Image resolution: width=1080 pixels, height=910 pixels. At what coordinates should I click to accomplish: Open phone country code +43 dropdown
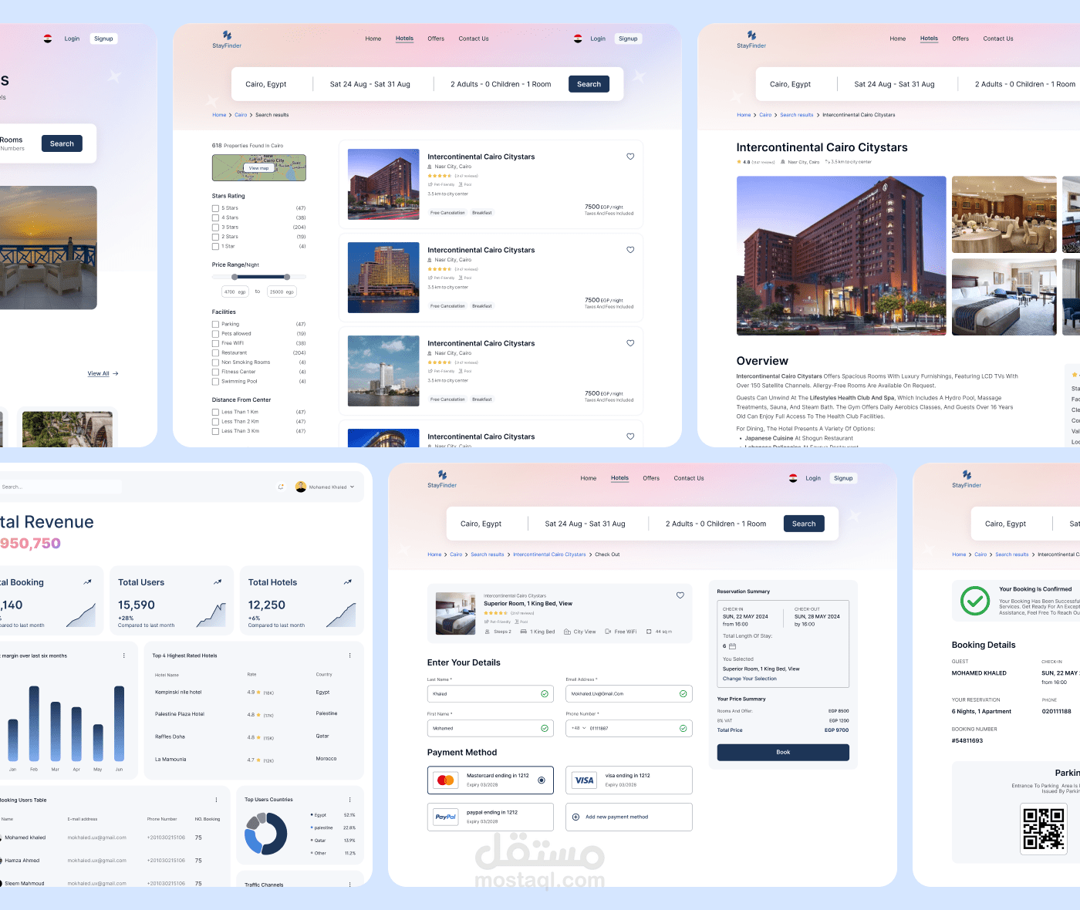click(579, 728)
